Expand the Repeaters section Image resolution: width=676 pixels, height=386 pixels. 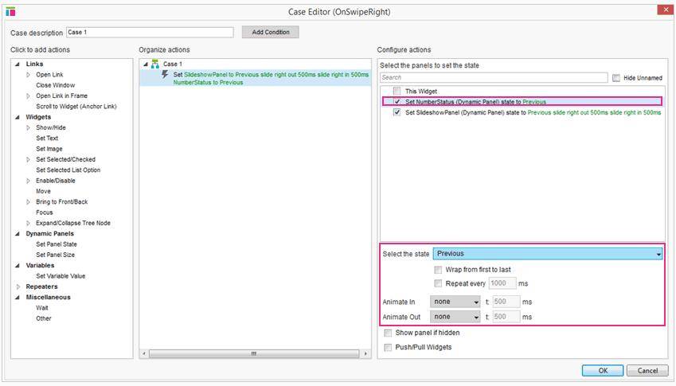18,287
